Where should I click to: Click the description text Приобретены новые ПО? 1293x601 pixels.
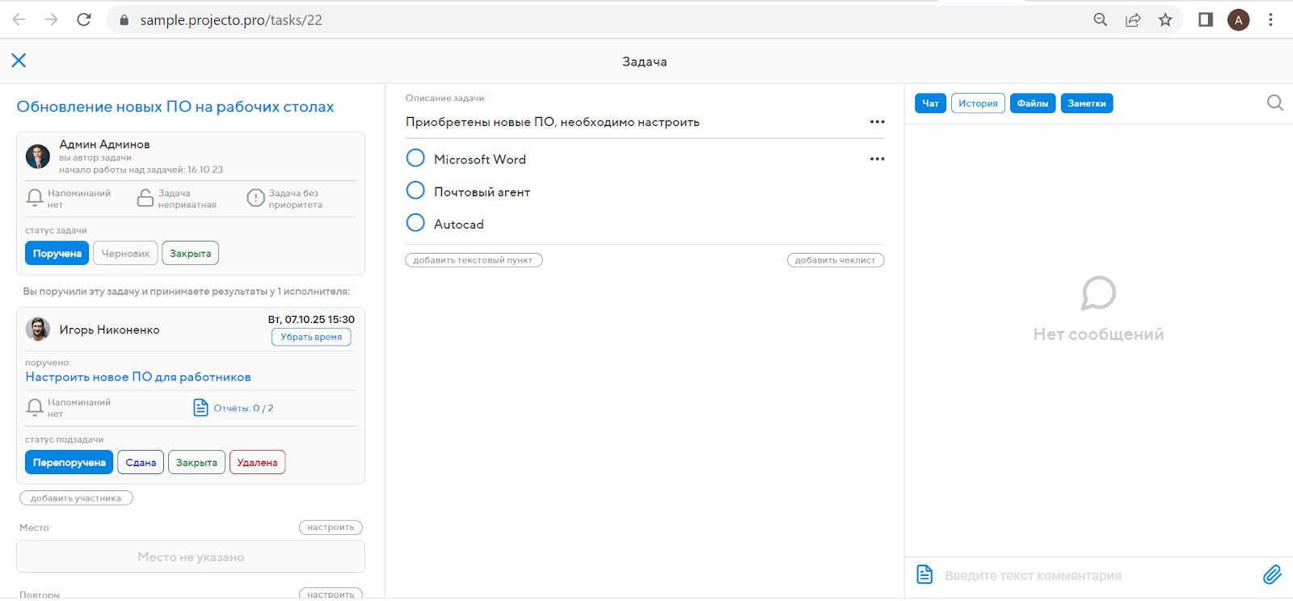[x=553, y=122]
